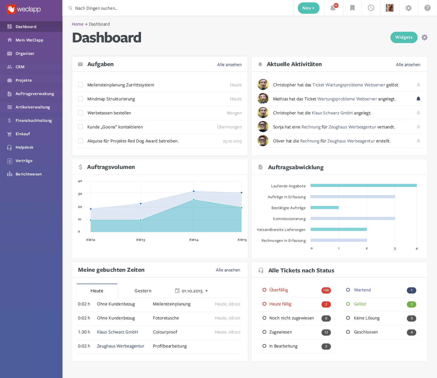Open dashboard settings gear beside Widgets
This screenshot has height=378, width=437.
[425, 37]
